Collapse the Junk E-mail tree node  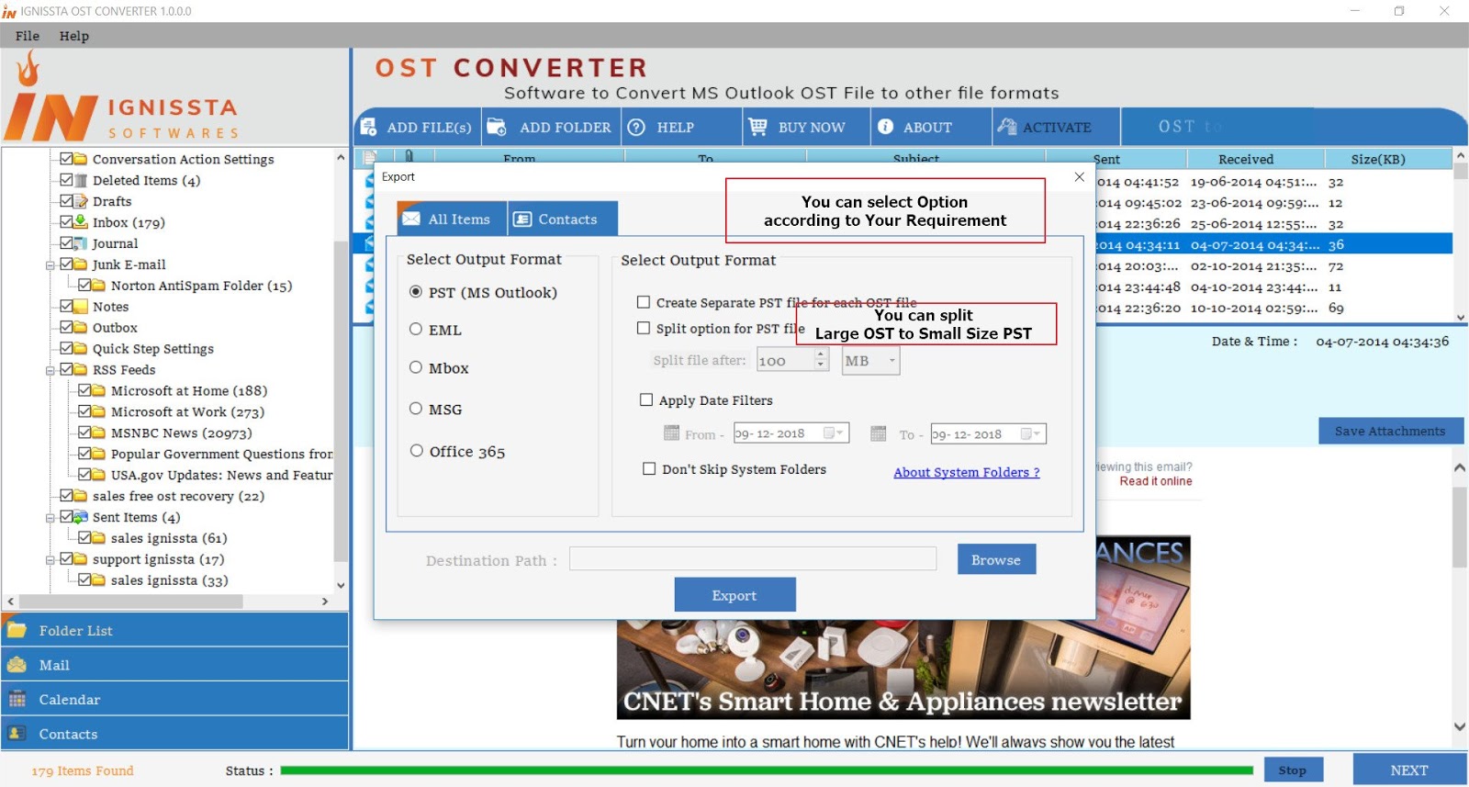[50, 265]
